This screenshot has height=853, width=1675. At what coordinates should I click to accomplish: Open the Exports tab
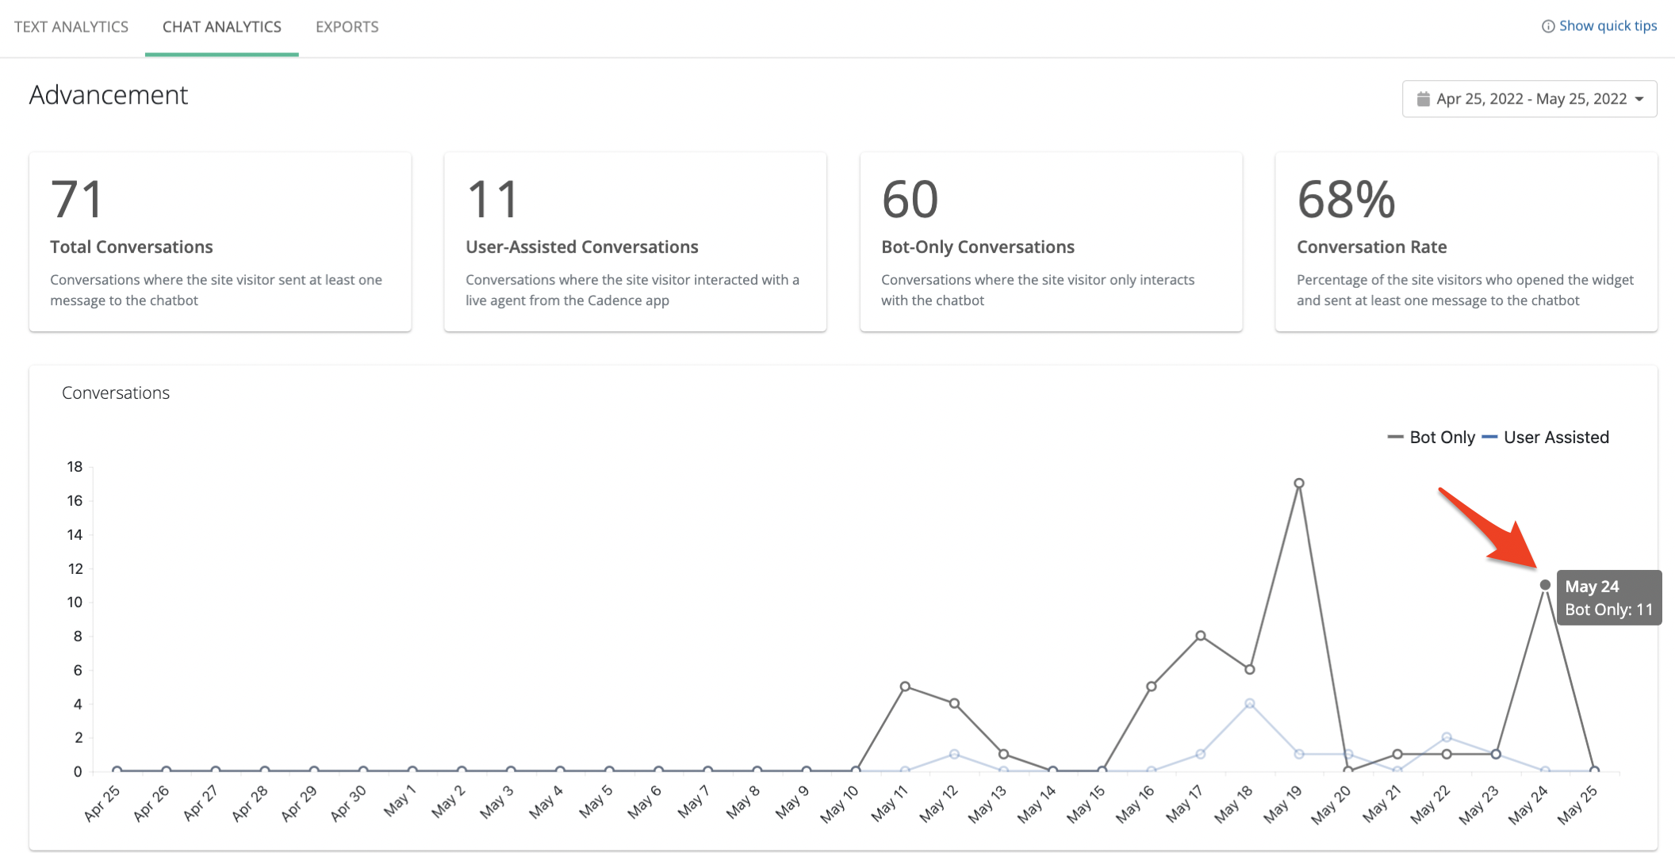pos(347,27)
